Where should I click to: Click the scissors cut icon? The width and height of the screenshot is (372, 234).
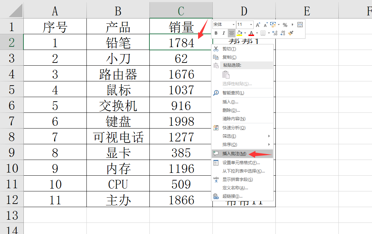[x=216, y=49]
